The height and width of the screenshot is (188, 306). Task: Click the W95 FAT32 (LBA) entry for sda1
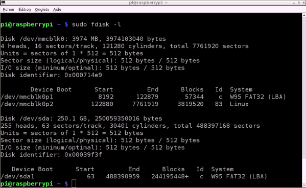click(239, 176)
